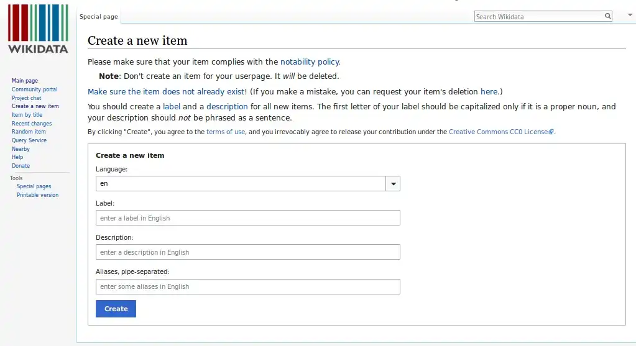The width and height of the screenshot is (636, 346).
Task: Click the search magnifier icon
Action: (607, 16)
